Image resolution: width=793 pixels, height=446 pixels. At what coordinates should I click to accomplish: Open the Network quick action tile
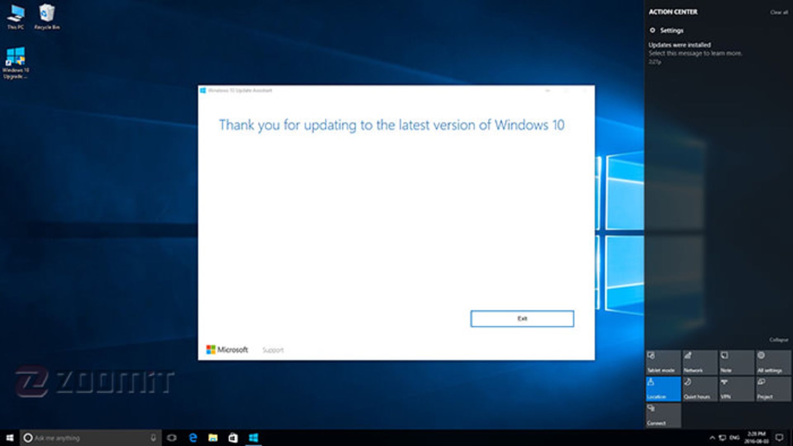click(x=700, y=363)
